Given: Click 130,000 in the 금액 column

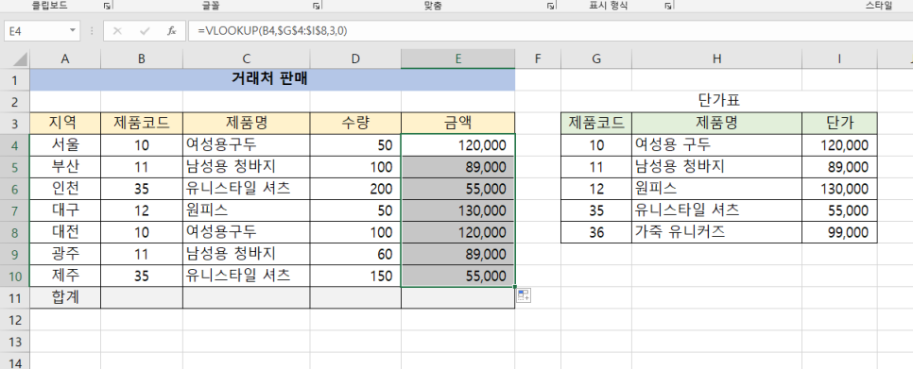Looking at the screenshot, I should click(458, 210).
